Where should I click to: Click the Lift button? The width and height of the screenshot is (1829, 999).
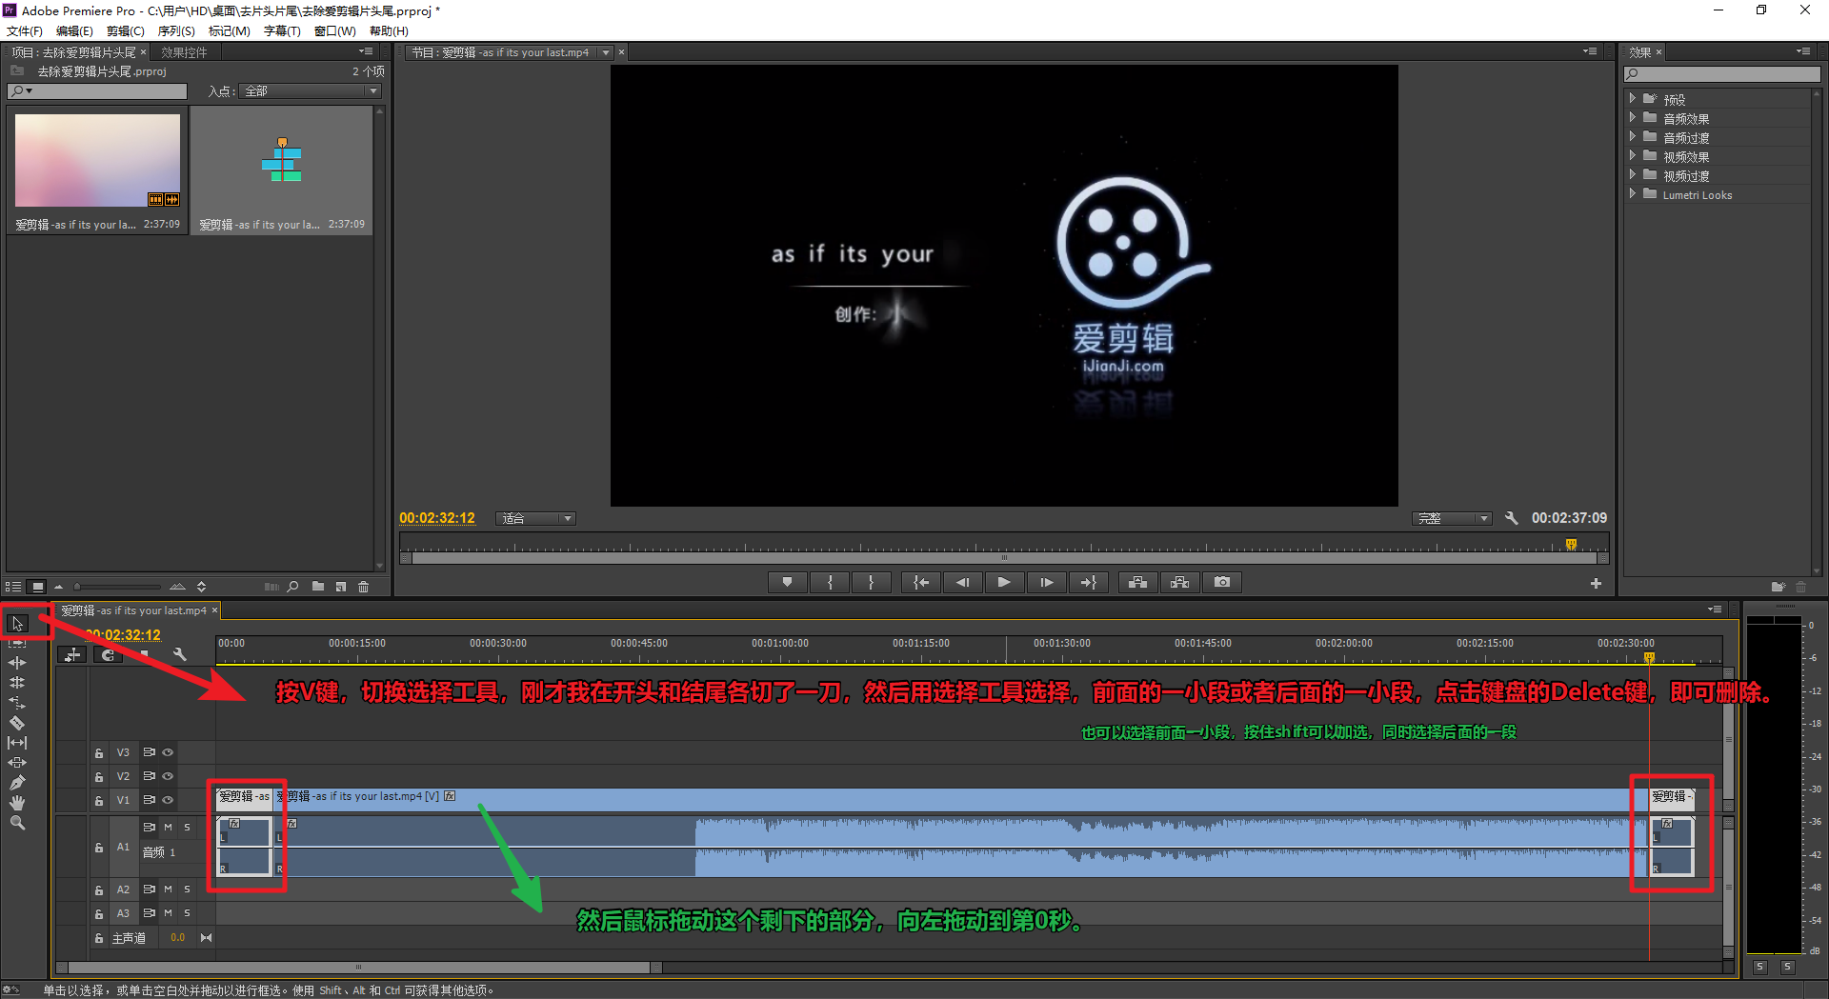click(1137, 582)
